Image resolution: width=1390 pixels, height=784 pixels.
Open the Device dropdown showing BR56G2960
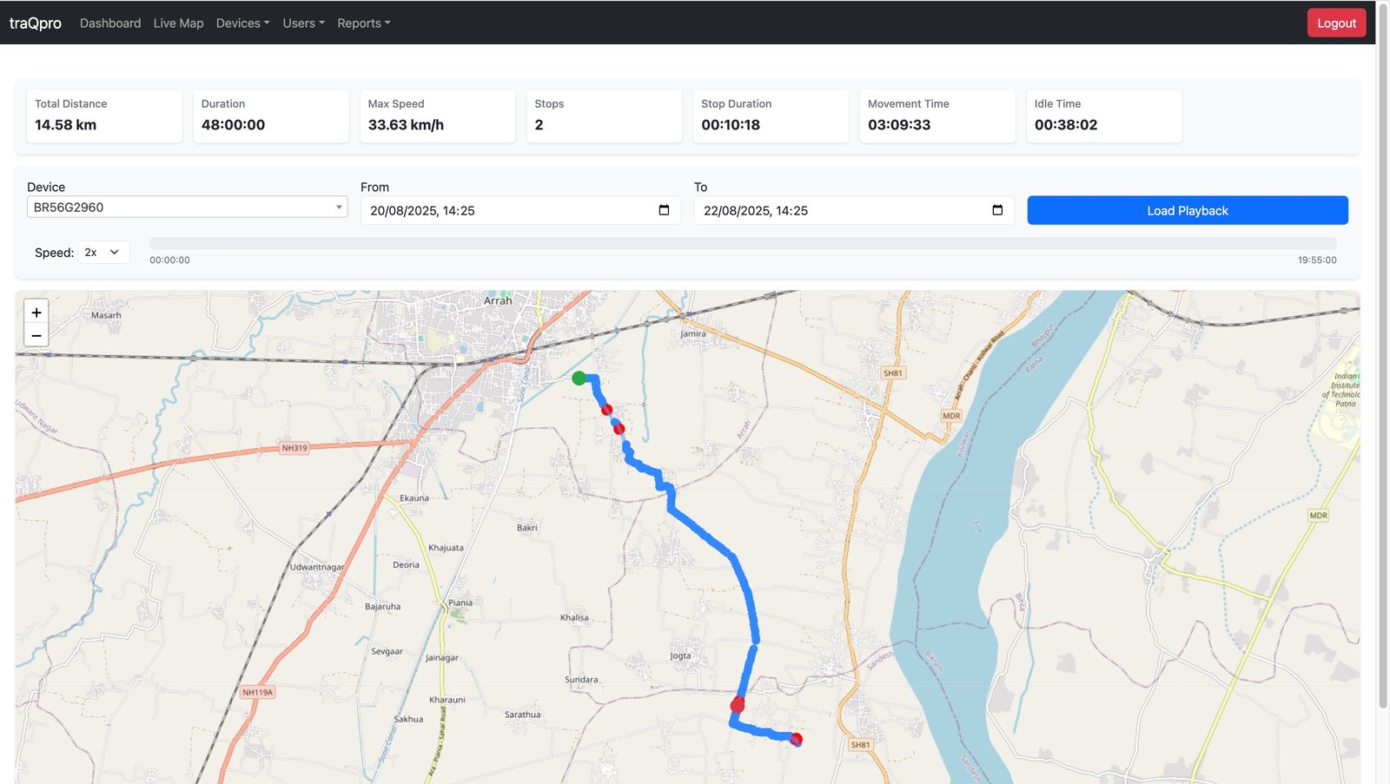coord(187,207)
